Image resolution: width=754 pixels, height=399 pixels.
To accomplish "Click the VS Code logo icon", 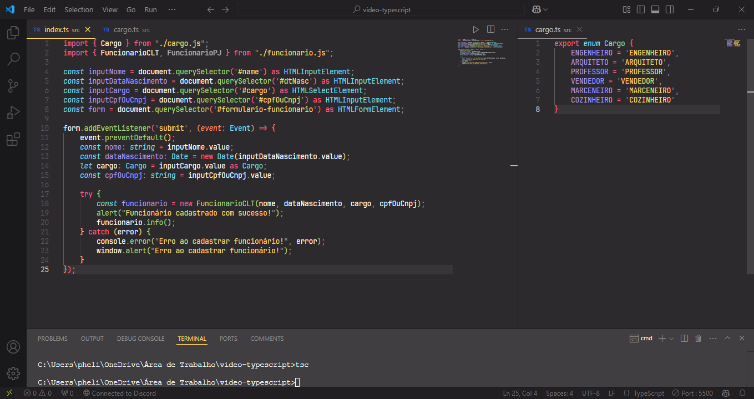I will coord(9,9).
